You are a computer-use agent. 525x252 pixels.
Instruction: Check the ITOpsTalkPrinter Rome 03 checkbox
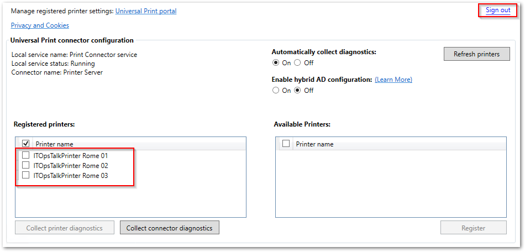[x=25, y=176]
